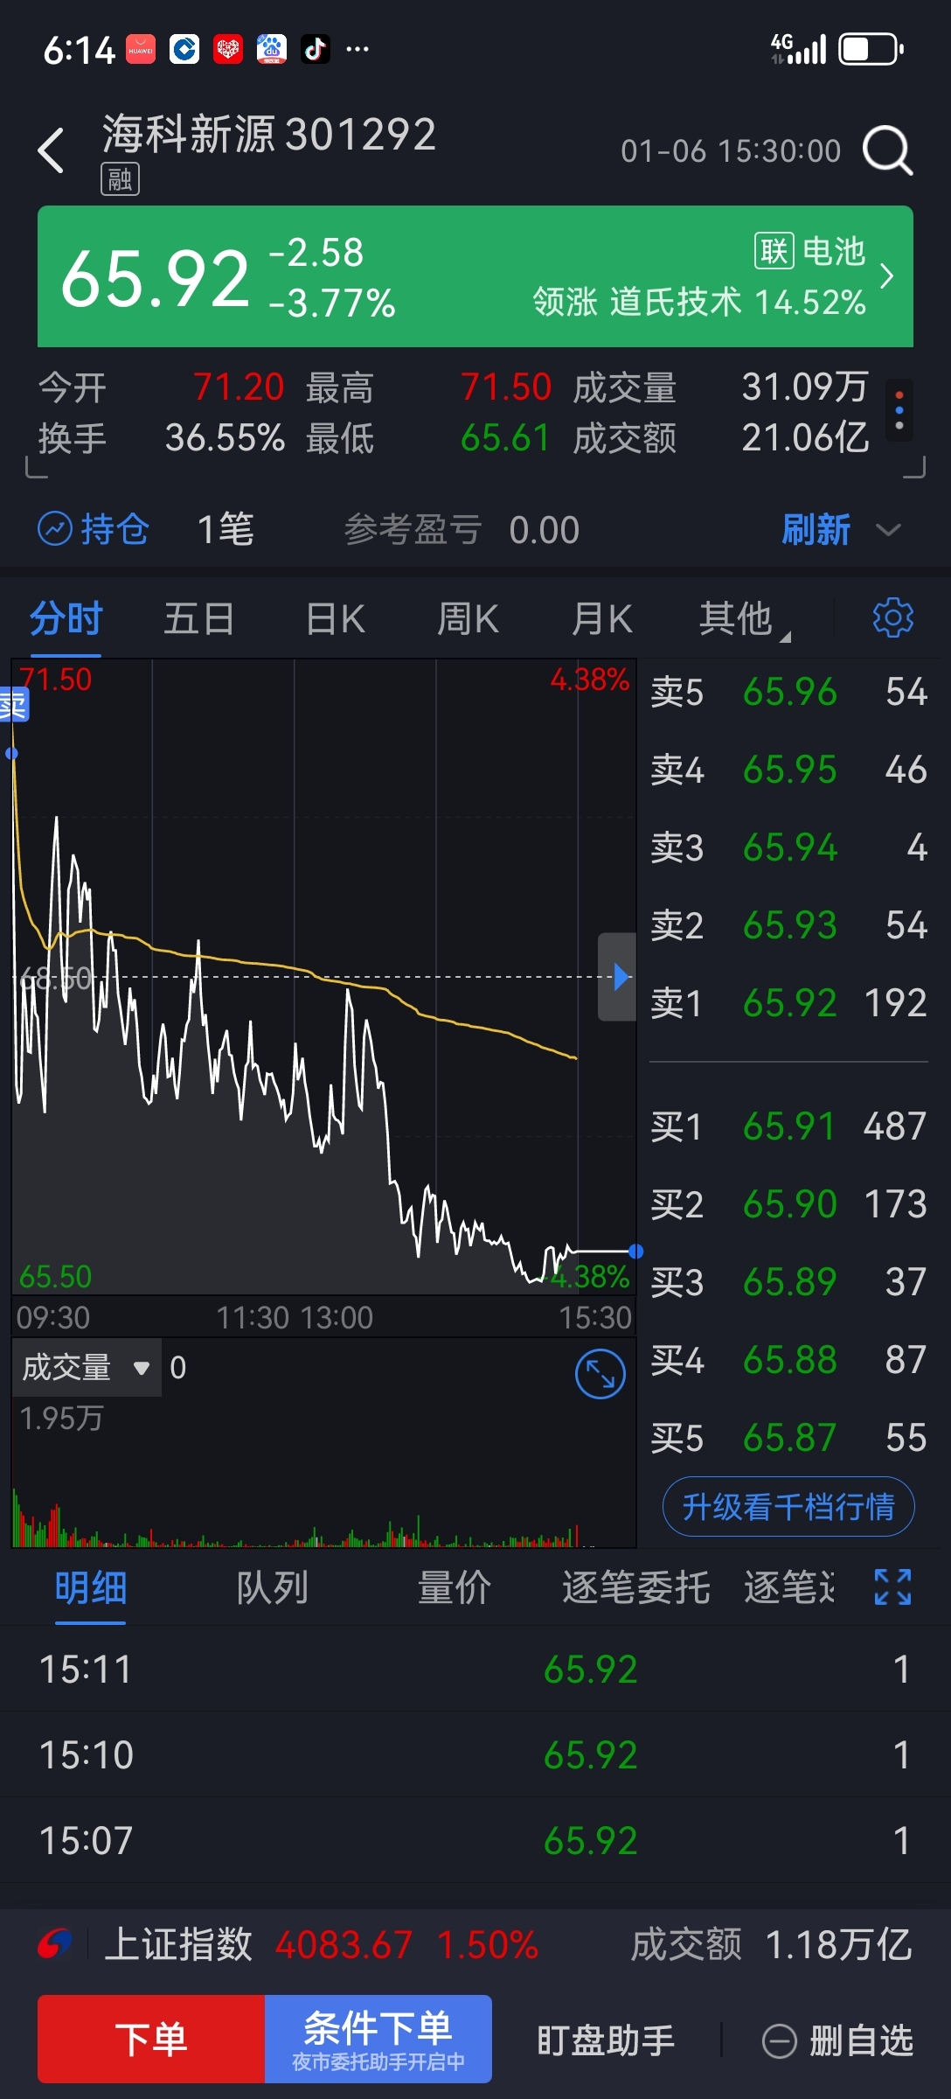Image resolution: width=951 pixels, height=2099 pixels.
Task: Collapse order book with blue arrow handle
Action: coord(617,977)
